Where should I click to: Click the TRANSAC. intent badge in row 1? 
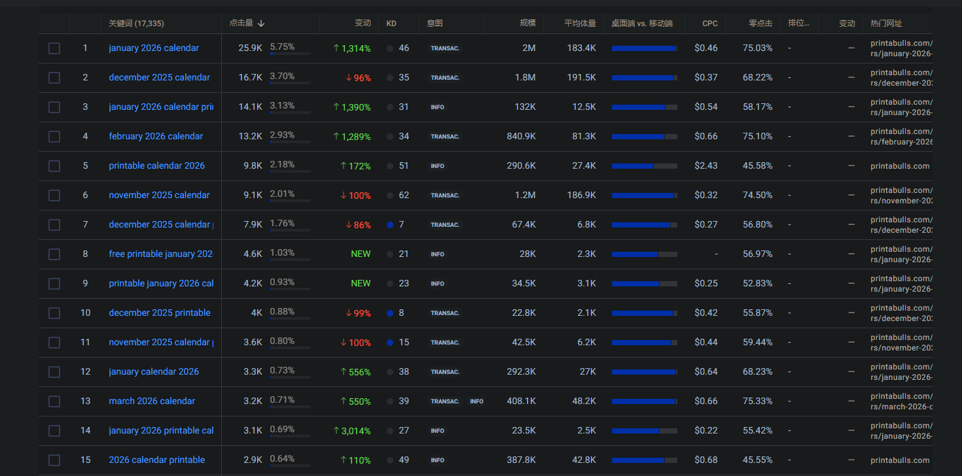point(445,48)
